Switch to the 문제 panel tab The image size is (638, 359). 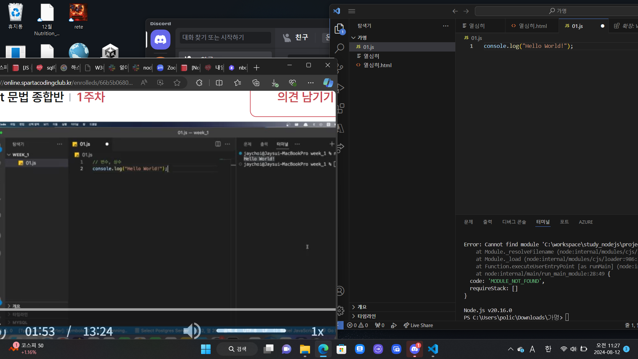coord(468,222)
